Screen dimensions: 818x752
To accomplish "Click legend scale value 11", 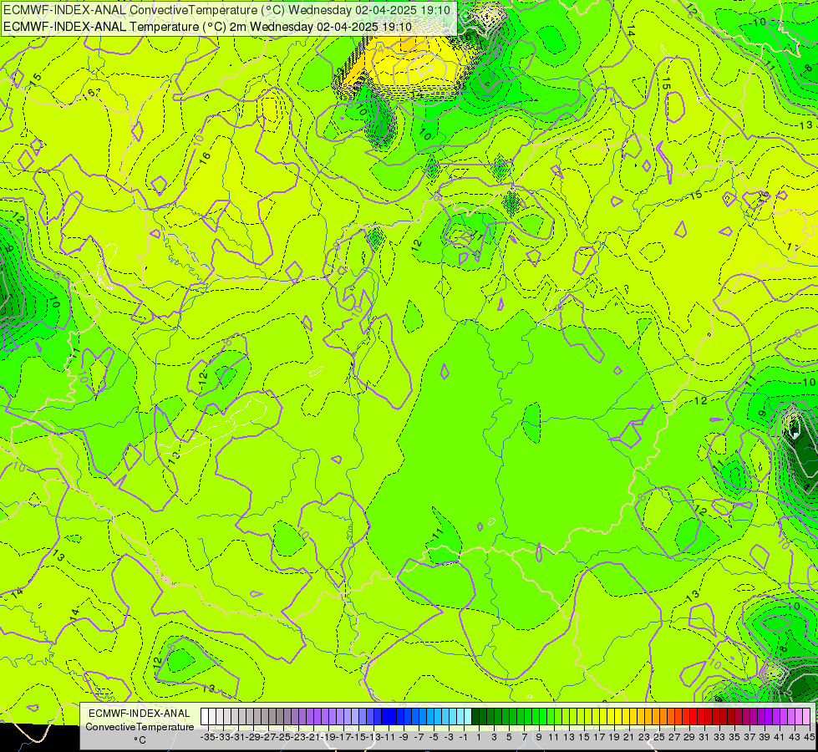I will click(x=553, y=738).
